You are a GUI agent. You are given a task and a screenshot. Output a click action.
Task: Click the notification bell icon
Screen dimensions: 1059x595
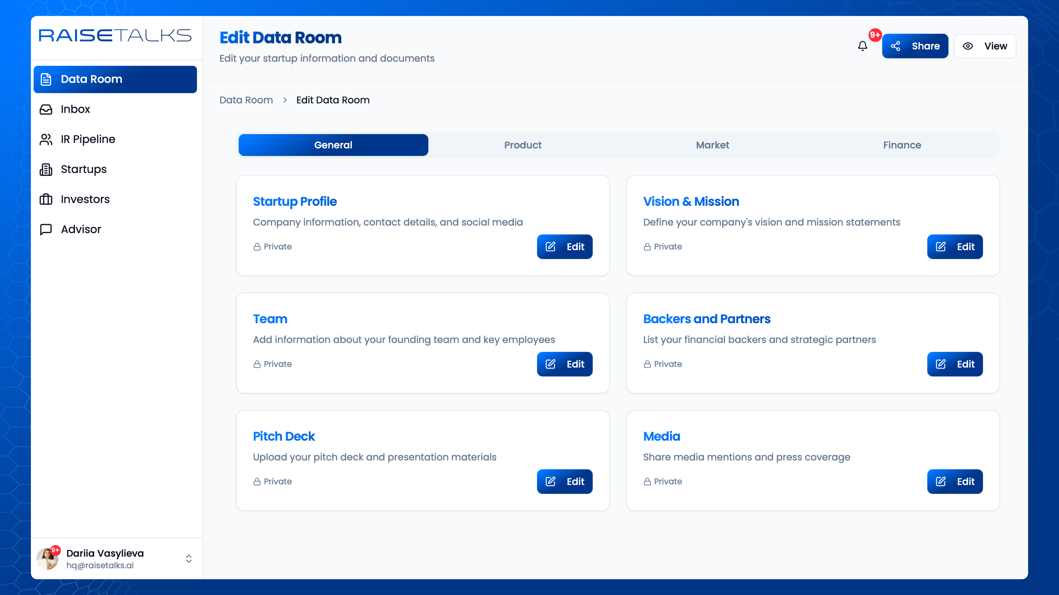862,46
